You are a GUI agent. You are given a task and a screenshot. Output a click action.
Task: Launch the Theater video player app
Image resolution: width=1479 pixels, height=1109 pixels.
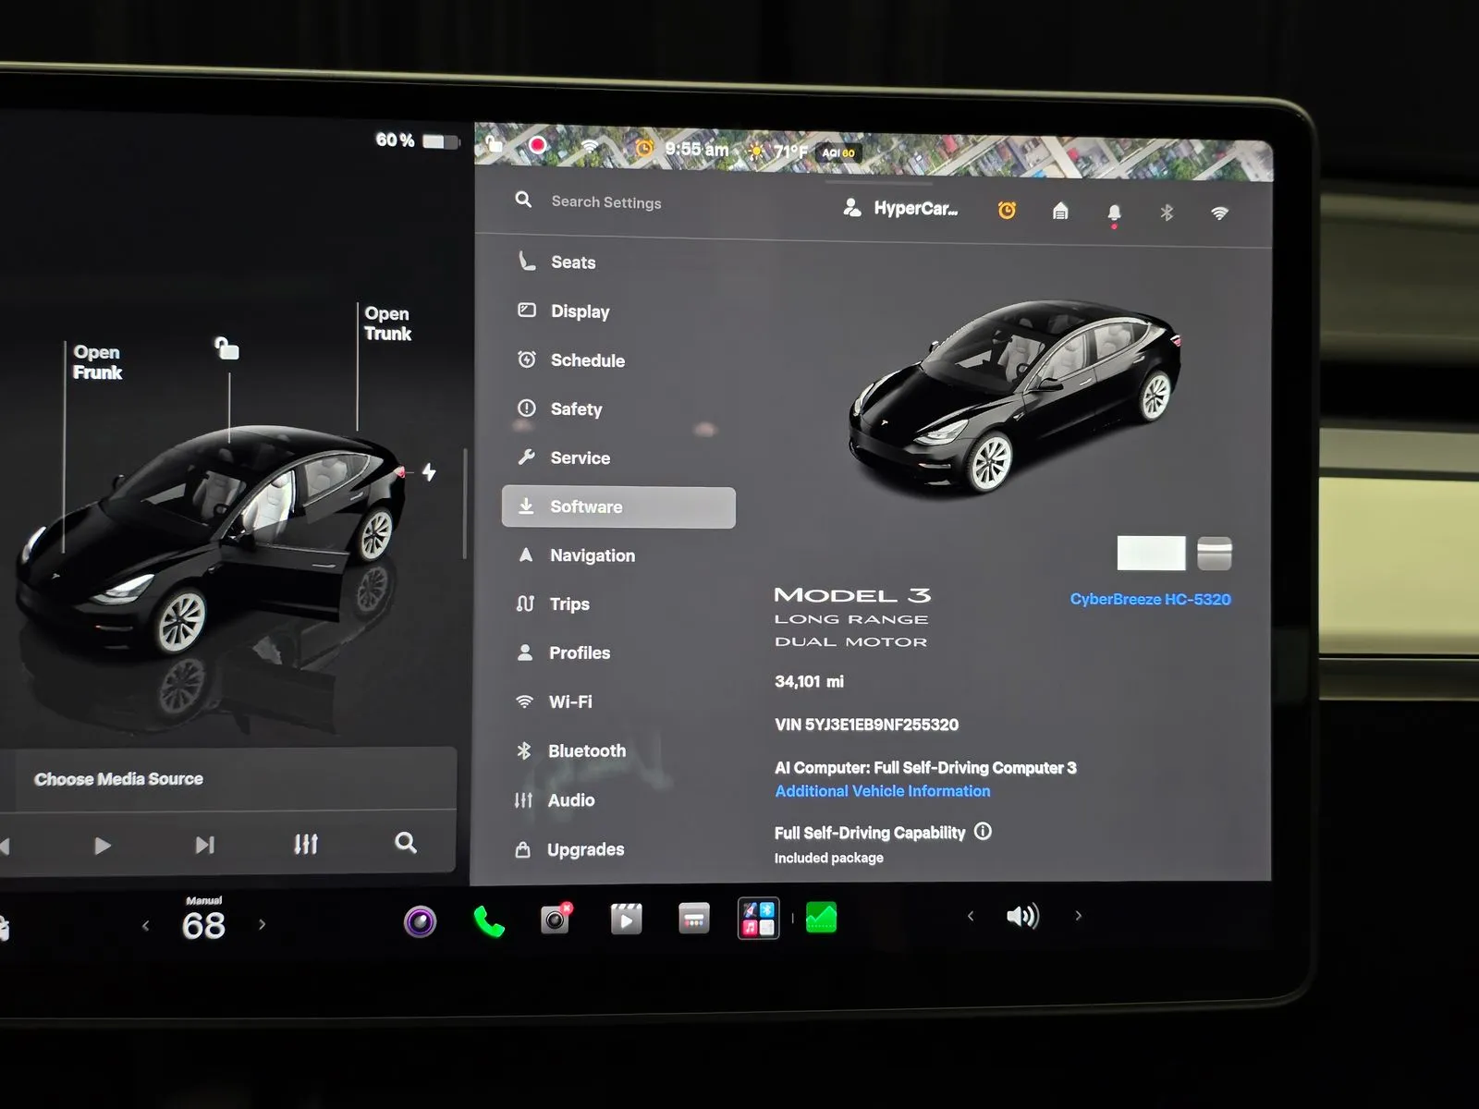(x=626, y=919)
